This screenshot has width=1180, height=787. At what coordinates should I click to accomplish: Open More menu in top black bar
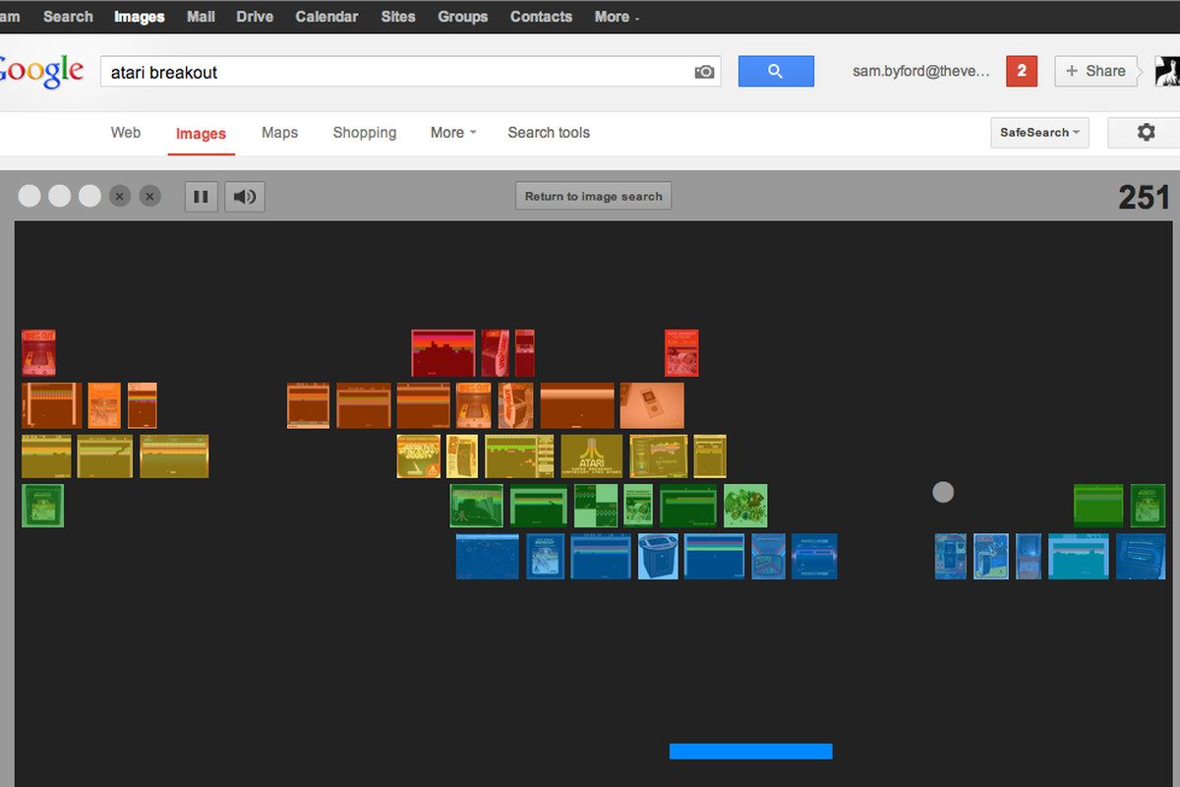(617, 17)
